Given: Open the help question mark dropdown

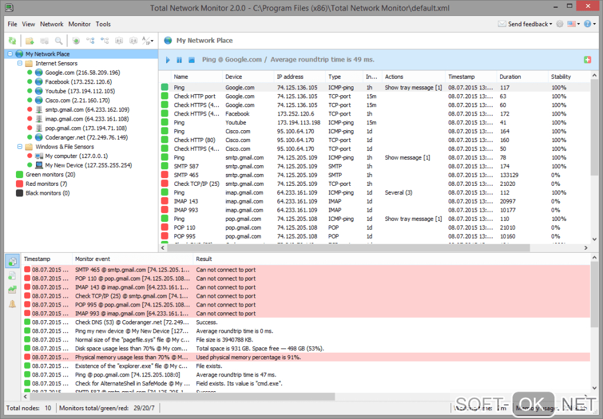Looking at the screenshot, I should coord(589,24).
